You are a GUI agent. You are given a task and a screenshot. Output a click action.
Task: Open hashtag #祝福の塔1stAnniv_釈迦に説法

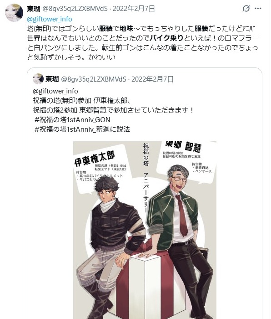pyautogui.click(x=82, y=129)
